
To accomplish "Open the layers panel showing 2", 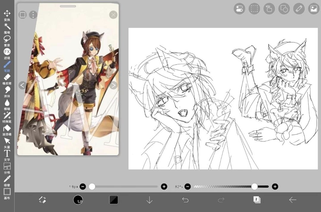I will [257, 200].
